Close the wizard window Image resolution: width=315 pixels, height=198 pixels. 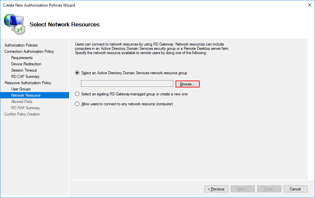pos(309,5)
